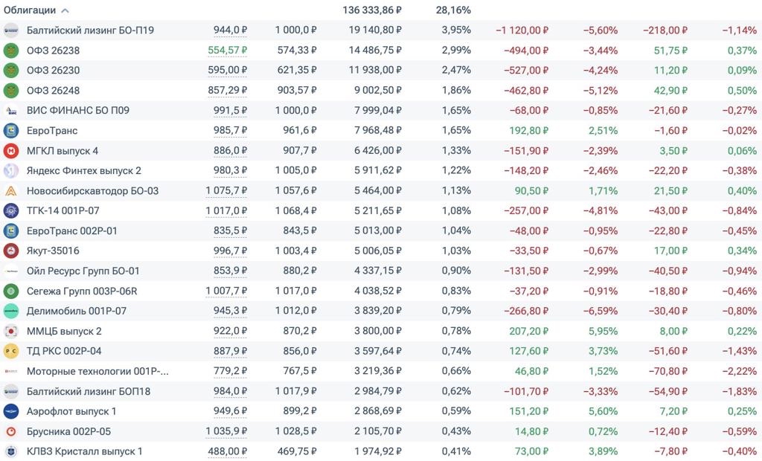The width and height of the screenshot is (762, 461).
Task: Click the Аэрофлот выпуск 1 logo icon
Action: (11, 411)
